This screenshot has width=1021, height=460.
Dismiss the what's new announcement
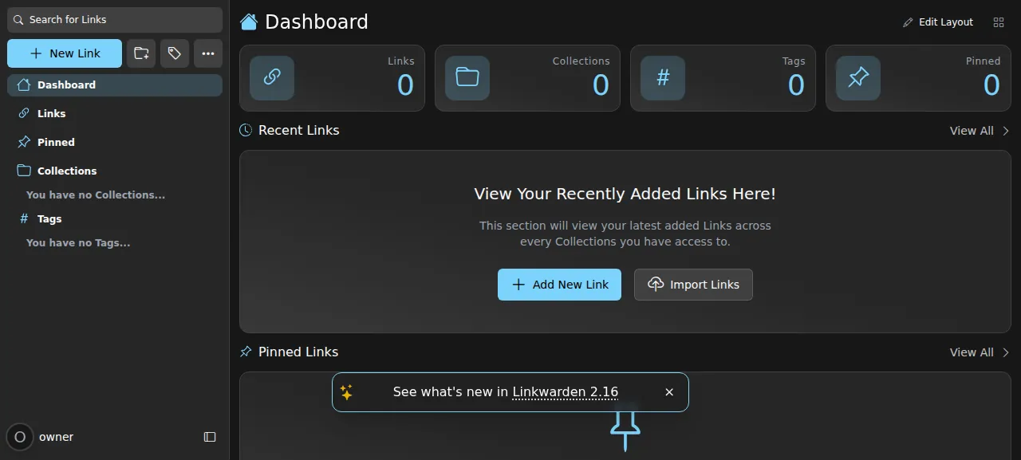point(669,392)
